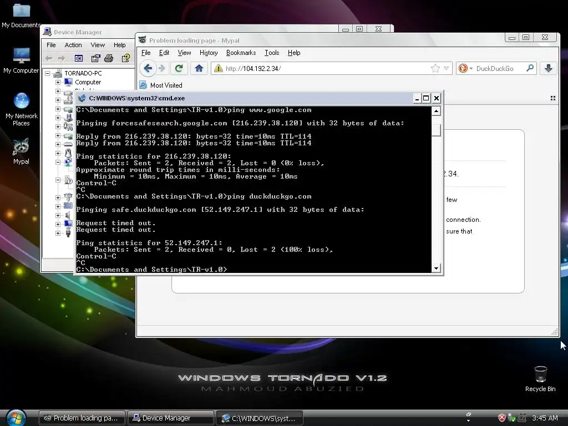568x426 pixels.
Task: Click the Print icon in Device Manager toolbar
Action: click(109, 58)
